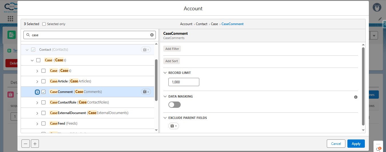386x152 pixels.
Task: Open the App Launcher grid behind the dialog
Action: 11,19
